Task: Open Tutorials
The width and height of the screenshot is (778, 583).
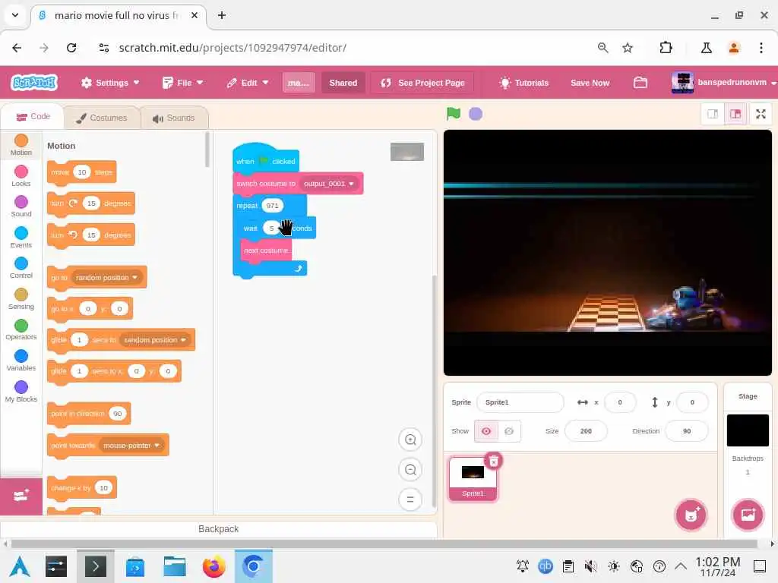Action: pos(524,83)
